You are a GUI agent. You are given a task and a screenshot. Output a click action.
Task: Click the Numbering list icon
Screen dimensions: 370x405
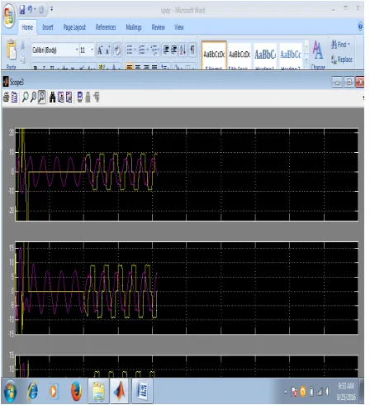click(141, 50)
